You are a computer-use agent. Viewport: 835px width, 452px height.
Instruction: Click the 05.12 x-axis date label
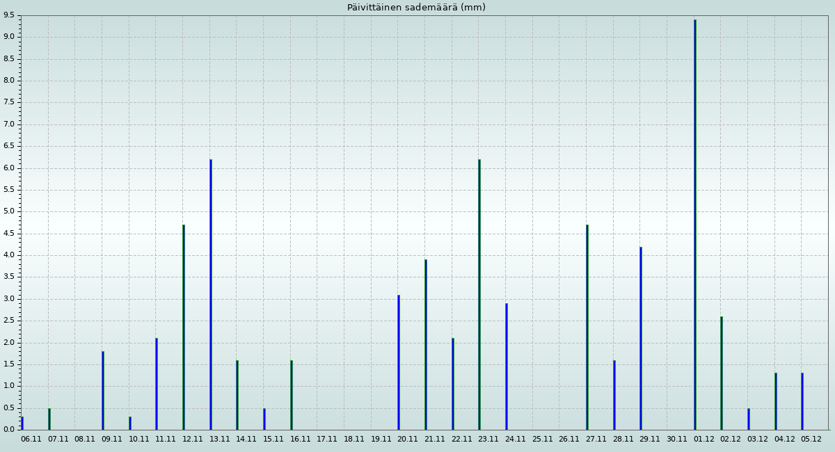(x=811, y=439)
